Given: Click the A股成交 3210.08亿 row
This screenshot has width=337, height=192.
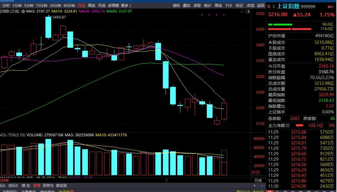Looking at the screenshot, I should click(301, 42).
